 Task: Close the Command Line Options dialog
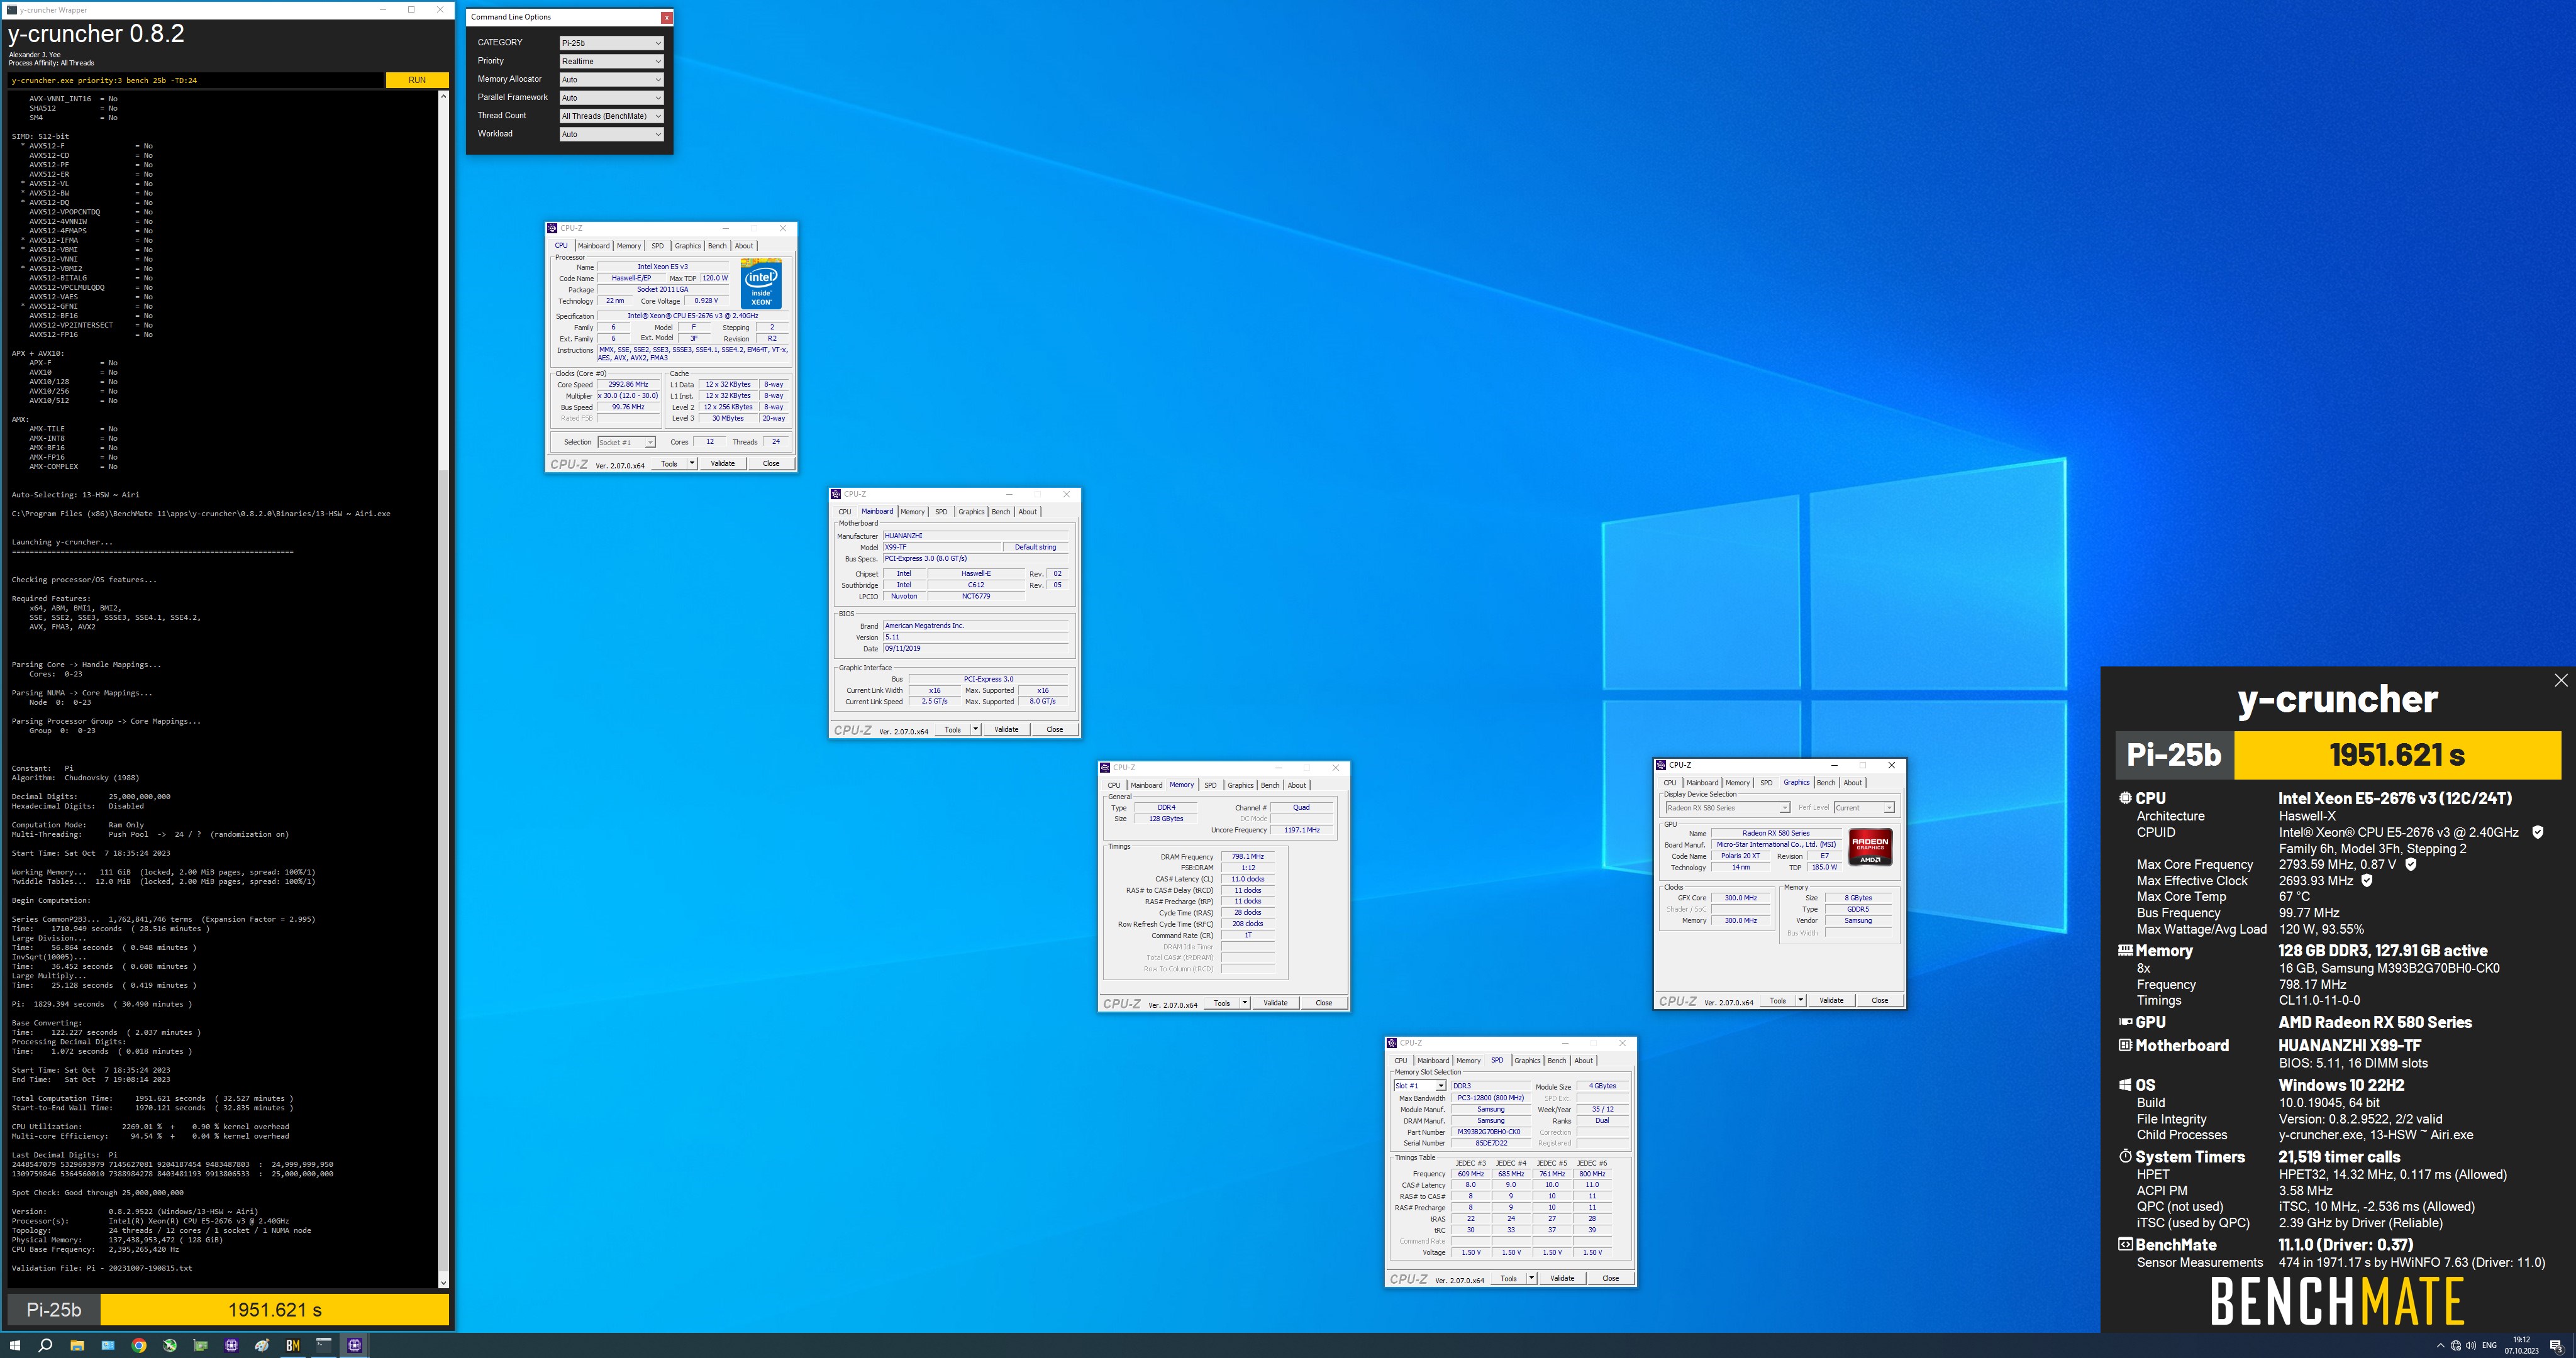pos(666,17)
